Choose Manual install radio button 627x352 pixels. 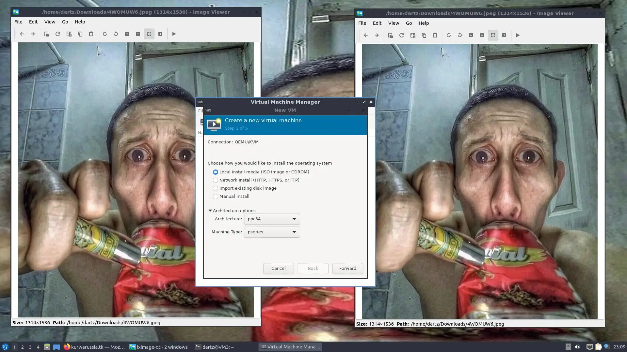[216, 197]
